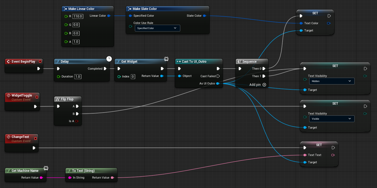Screen dimensions: 377x188
Task: Click the Get Widget Index input field
Action: (x=133, y=77)
